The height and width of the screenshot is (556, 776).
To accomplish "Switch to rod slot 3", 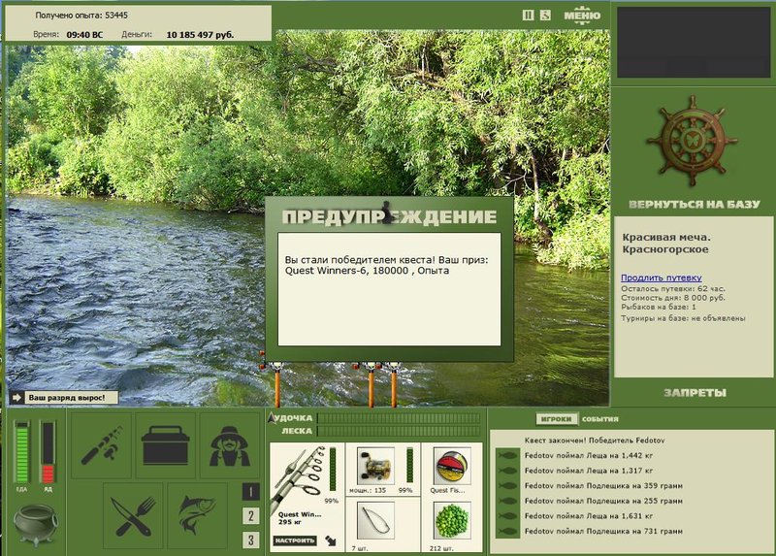I will pos(251,540).
